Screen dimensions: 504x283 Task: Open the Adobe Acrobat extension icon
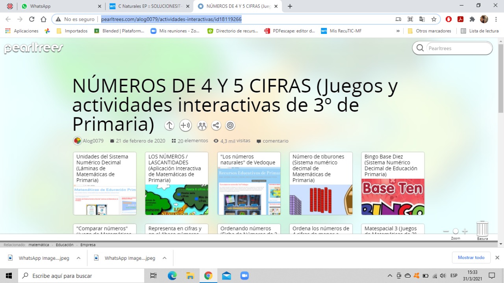(460, 19)
